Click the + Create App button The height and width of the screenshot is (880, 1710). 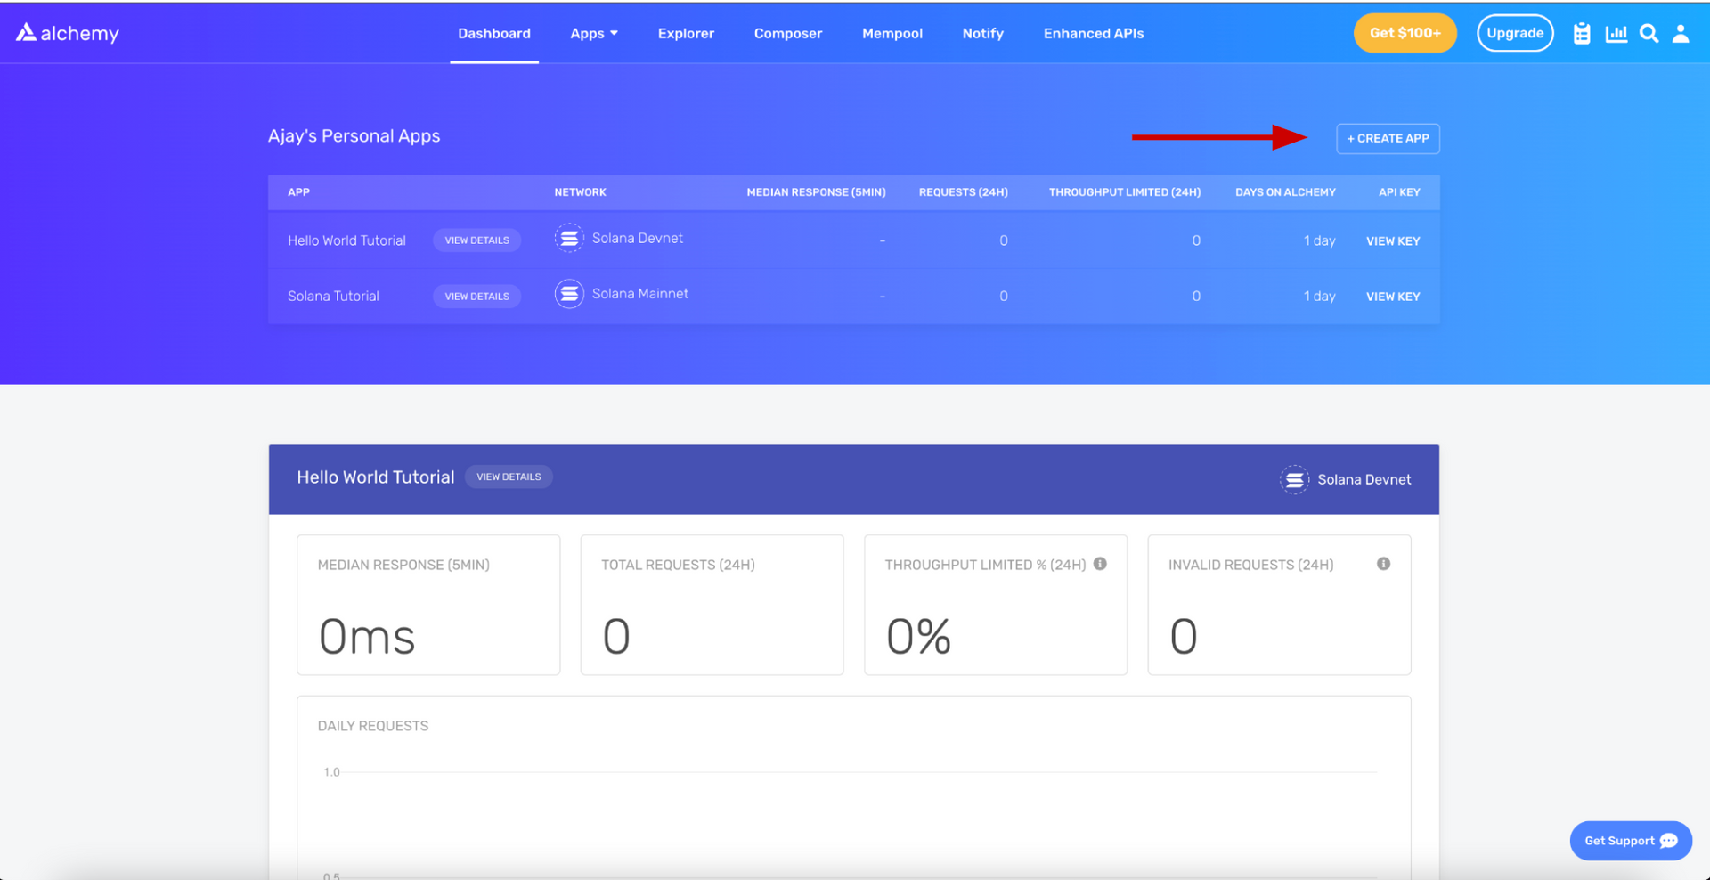coord(1388,138)
